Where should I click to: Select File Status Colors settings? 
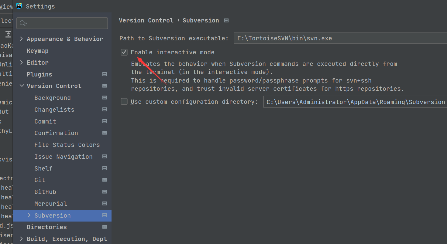click(x=67, y=145)
